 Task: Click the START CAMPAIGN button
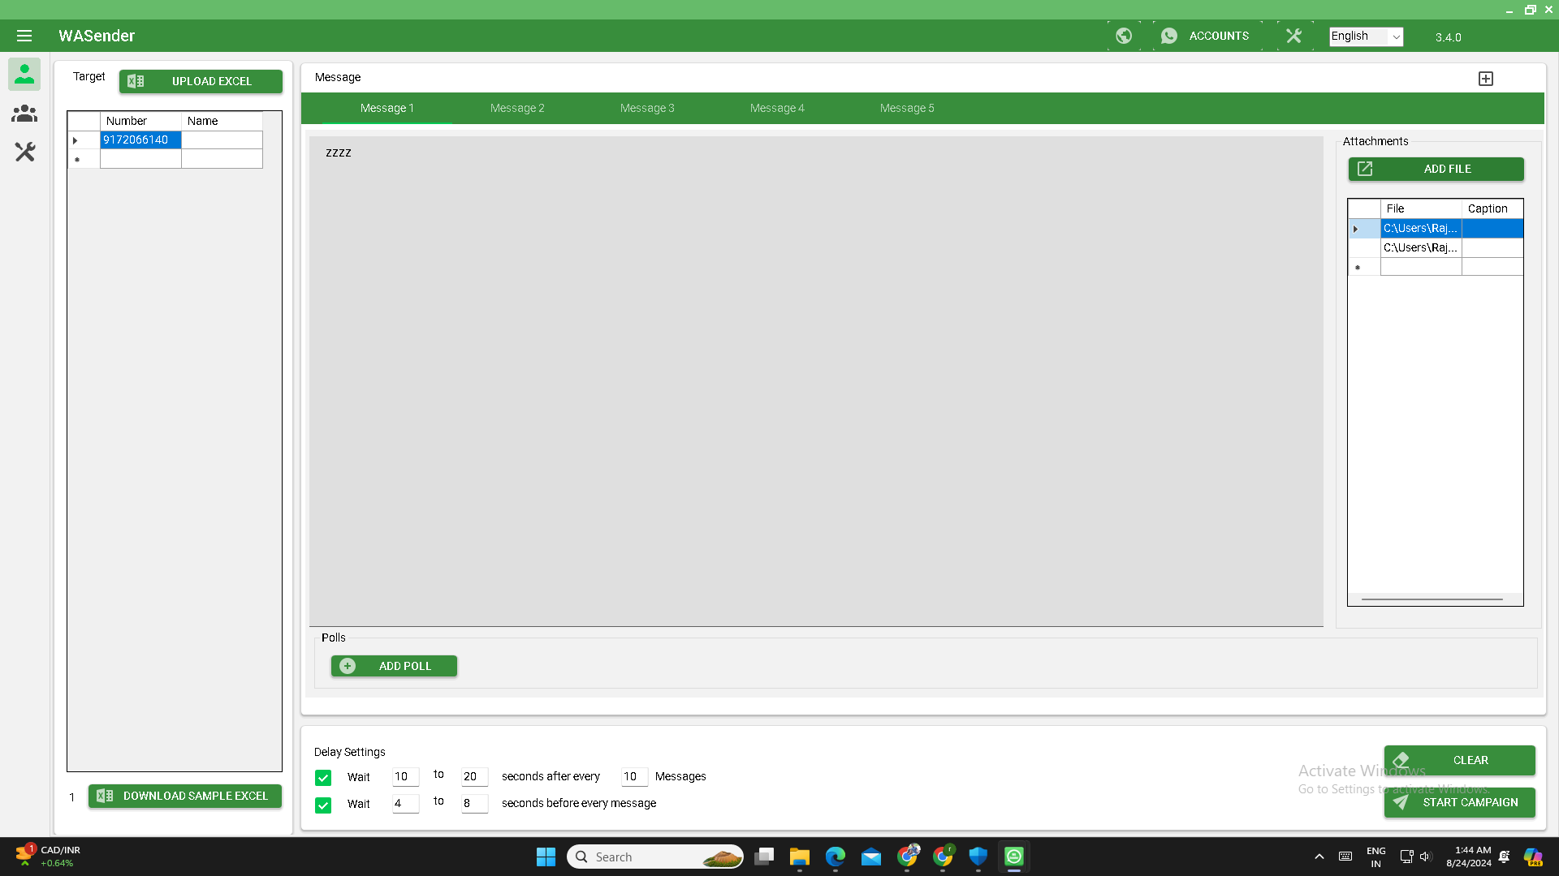pos(1459,802)
